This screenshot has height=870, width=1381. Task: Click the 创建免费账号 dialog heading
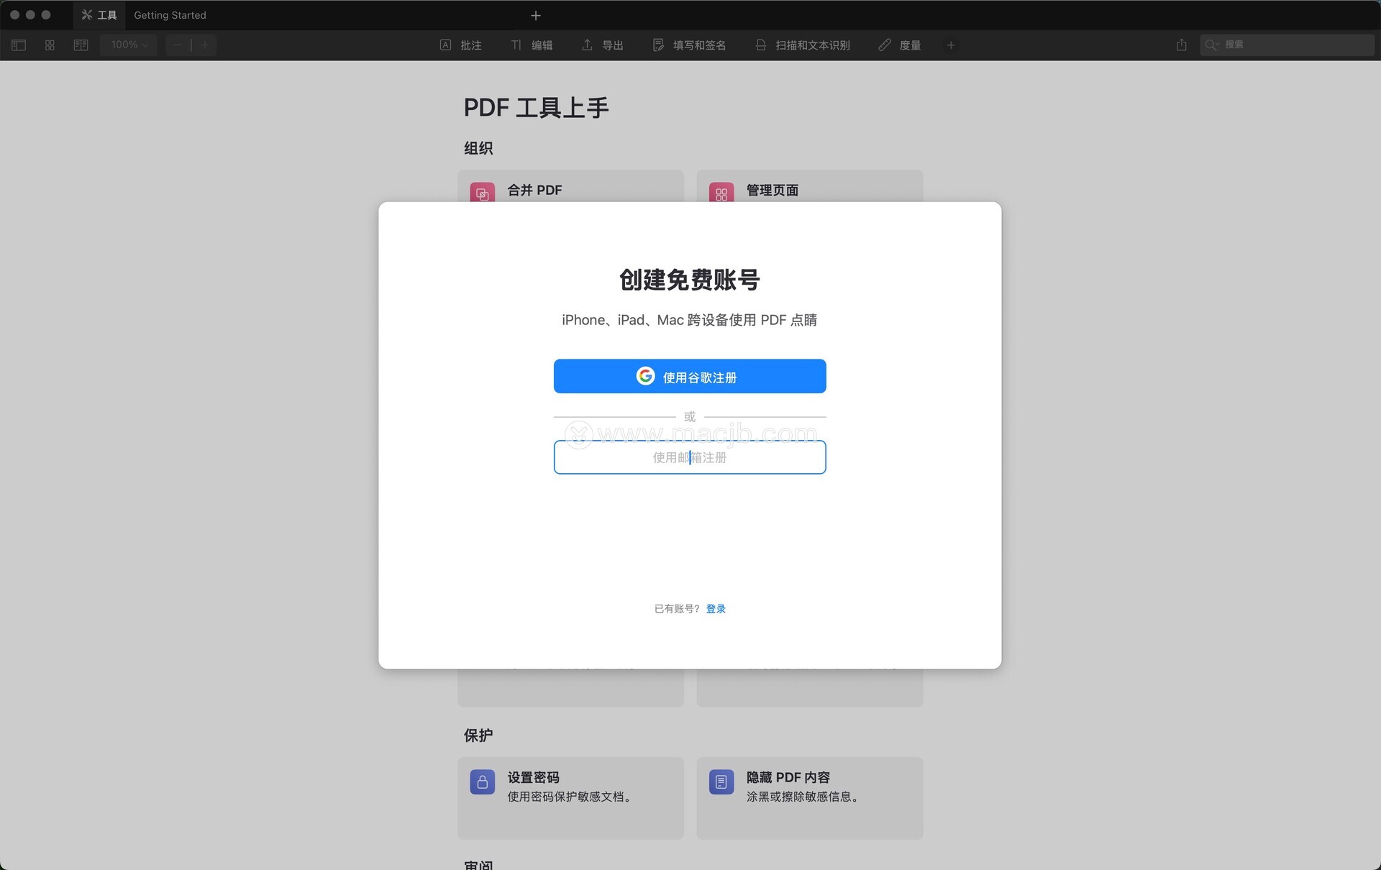[690, 280]
